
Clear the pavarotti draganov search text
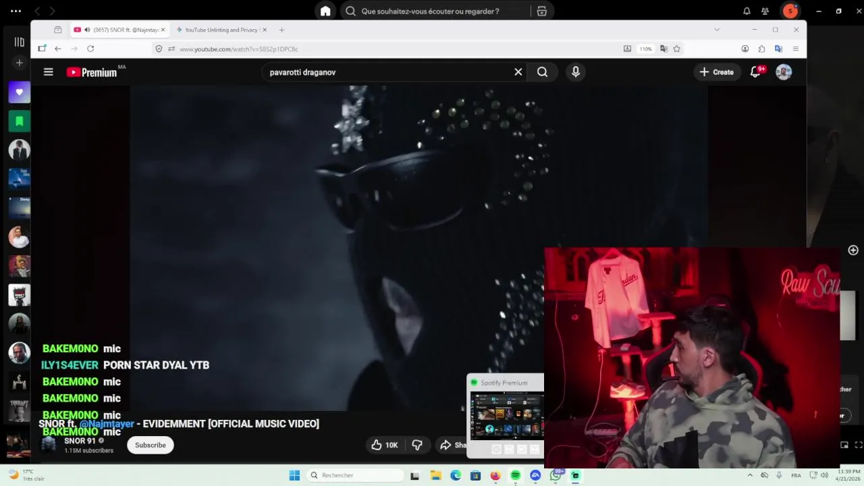click(x=518, y=72)
